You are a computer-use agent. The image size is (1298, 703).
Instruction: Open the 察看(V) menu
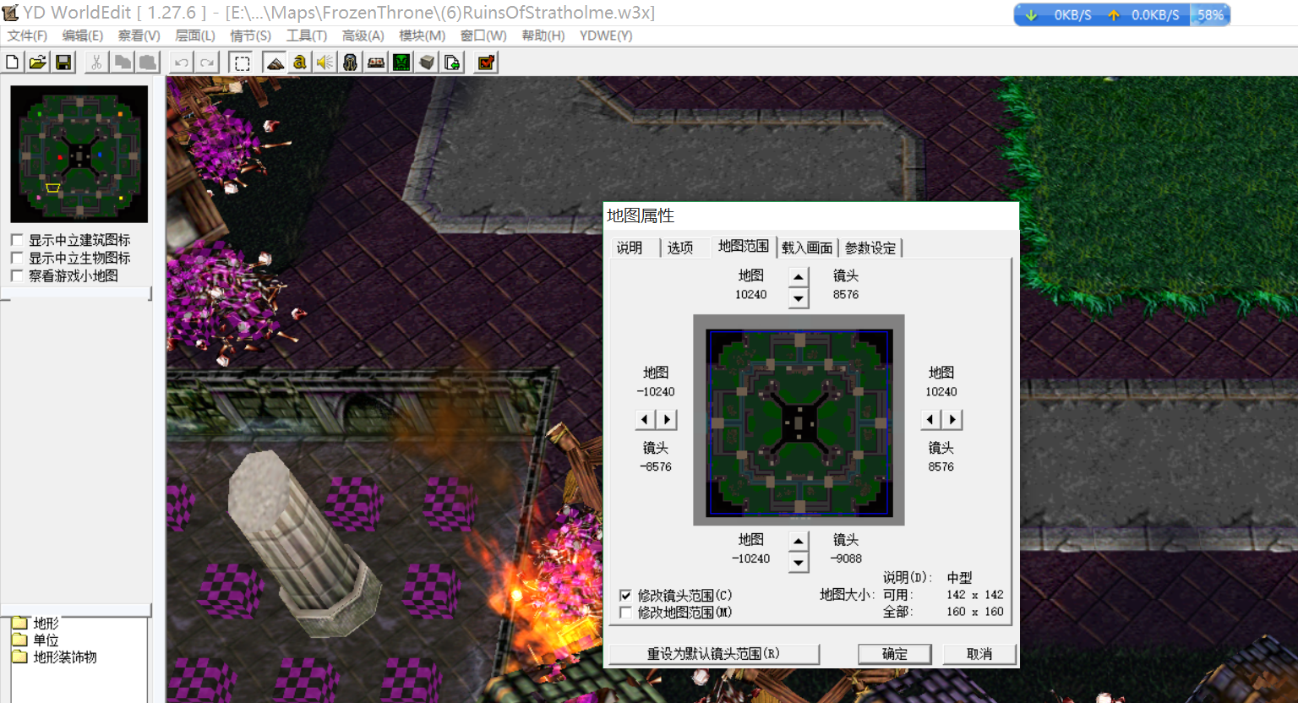(139, 35)
